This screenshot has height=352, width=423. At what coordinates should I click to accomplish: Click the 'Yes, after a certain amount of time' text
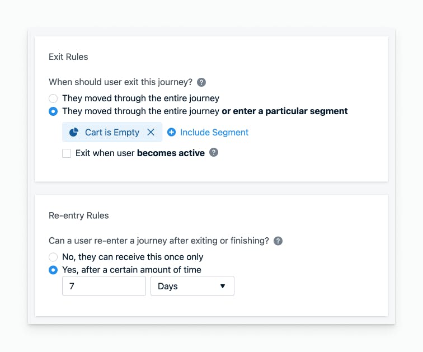click(131, 270)
